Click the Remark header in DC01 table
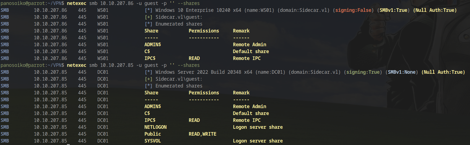The image size is (470, 145). [241, 93]
